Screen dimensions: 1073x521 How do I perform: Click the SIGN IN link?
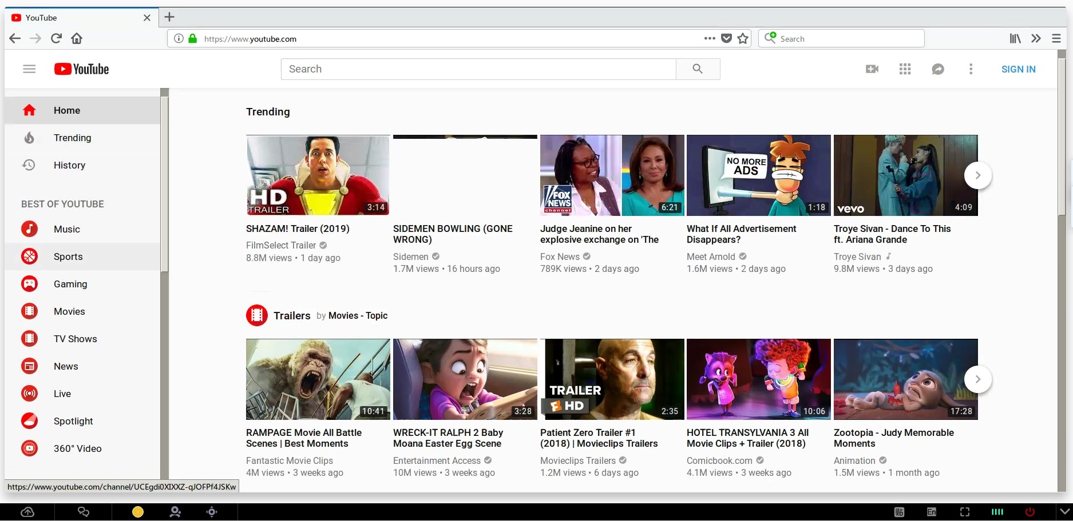(x=1018, y=69)
